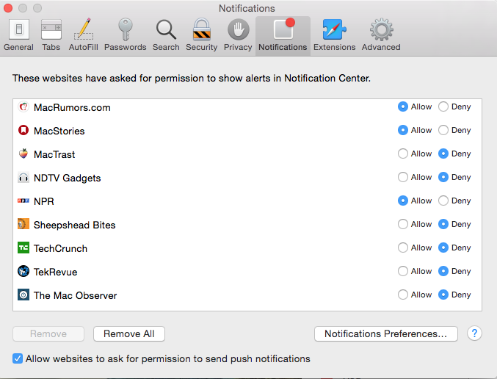This screenshot has height=379, width=497.
Task: Select Deny for MacStories
Action: [x=443, y=130]
